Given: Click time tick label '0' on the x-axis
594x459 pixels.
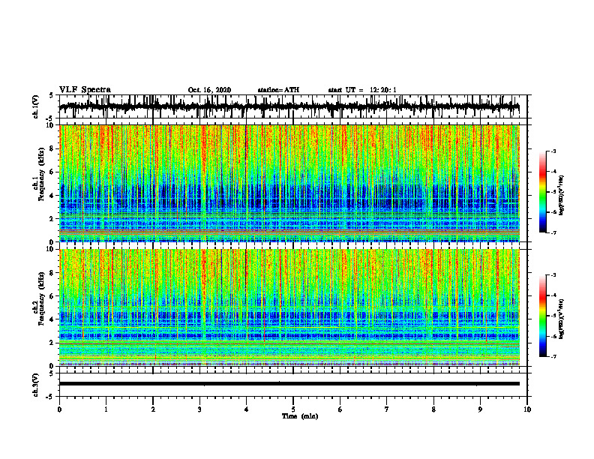Looking at the screenshot, I should pyautogui.click(x=59, y=409).
